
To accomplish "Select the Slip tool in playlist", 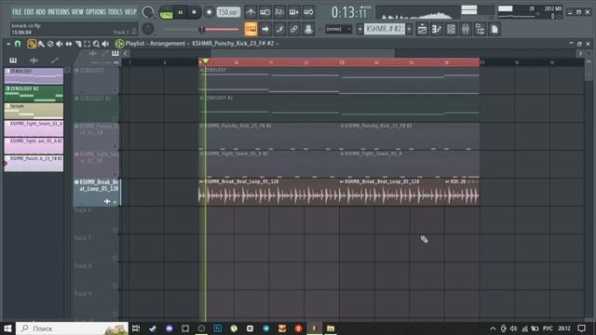I will point(69,44).
